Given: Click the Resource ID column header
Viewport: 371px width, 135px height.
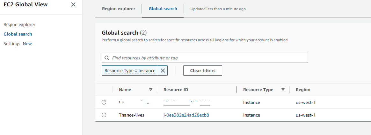Looking at the screenshot, I should (176, 90).
